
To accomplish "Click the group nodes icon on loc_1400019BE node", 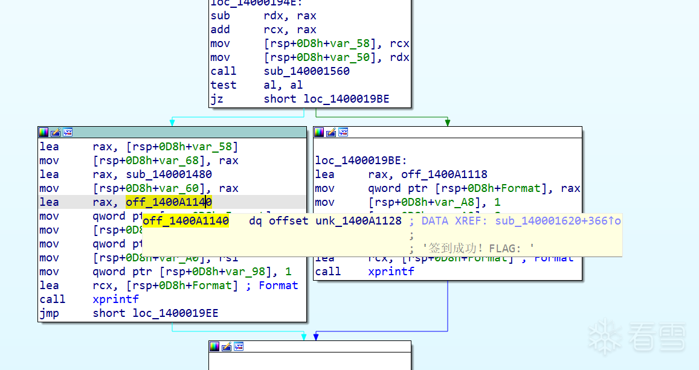I will coord(343,132).
